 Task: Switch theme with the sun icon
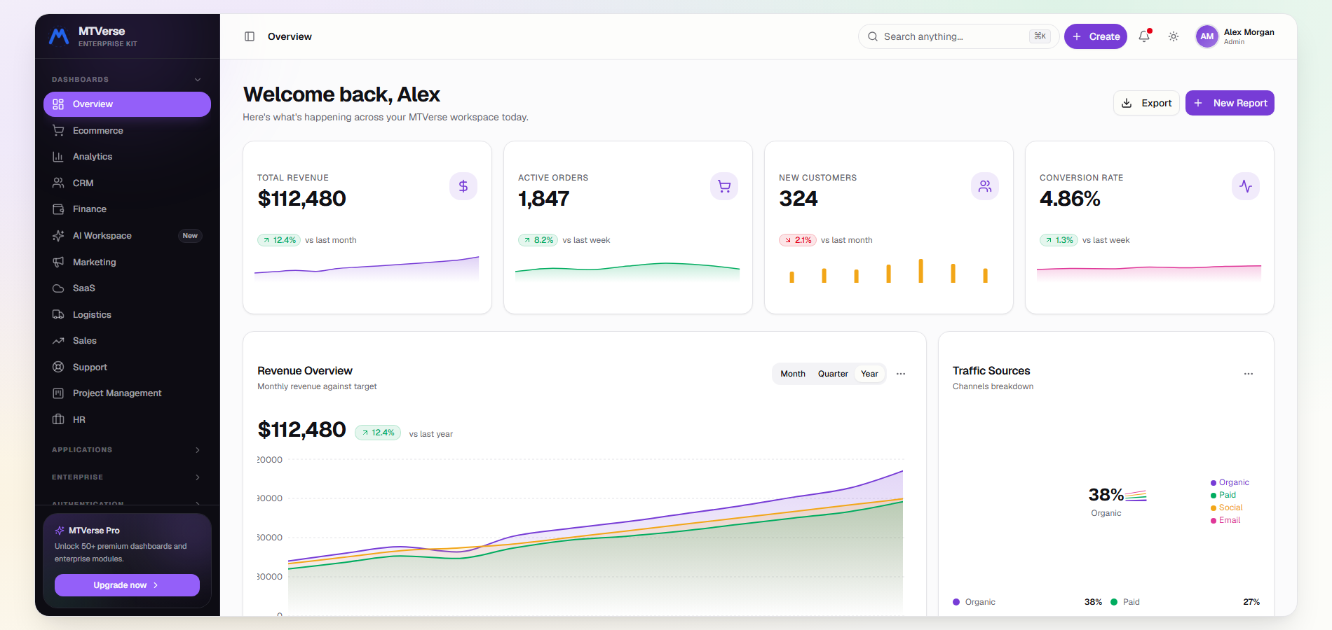click(1174, 36)
